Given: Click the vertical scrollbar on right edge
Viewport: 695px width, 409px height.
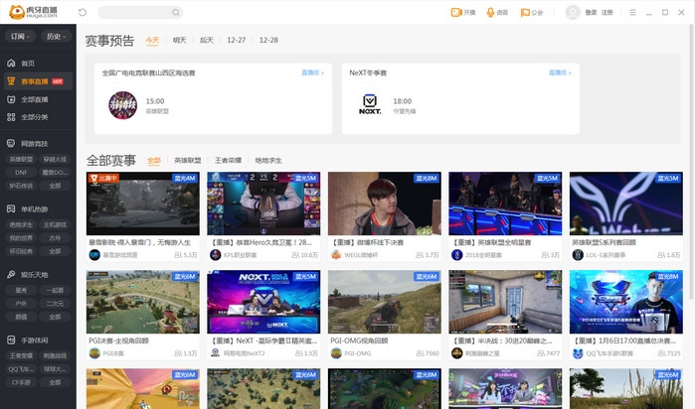Looking at the screenshot, I should (692, 163).
